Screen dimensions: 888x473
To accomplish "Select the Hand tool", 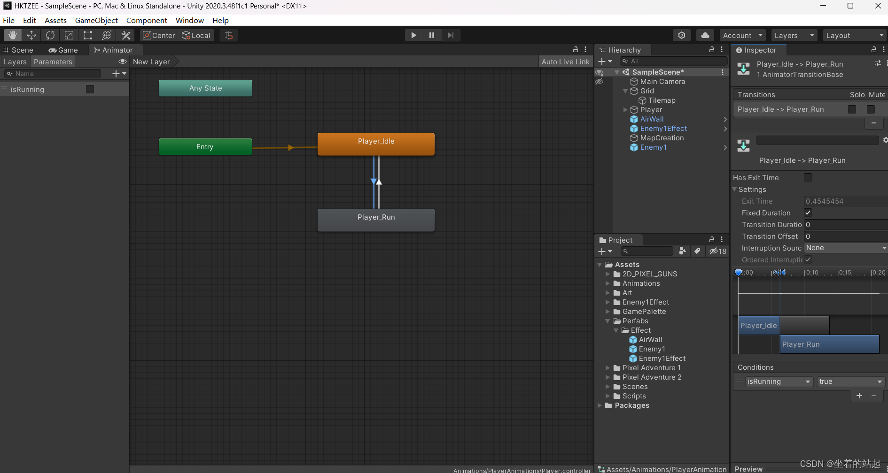I will point(12,35).
